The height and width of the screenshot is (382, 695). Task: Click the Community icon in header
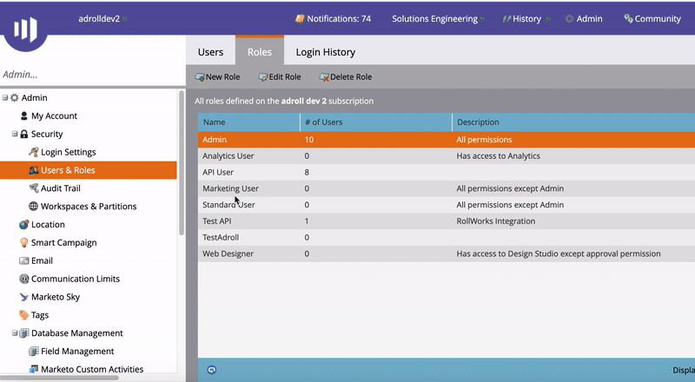point(628,18)
